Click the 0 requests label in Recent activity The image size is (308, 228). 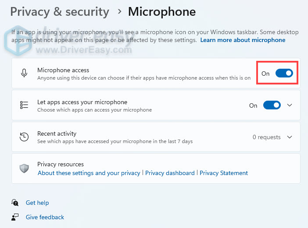266,137
